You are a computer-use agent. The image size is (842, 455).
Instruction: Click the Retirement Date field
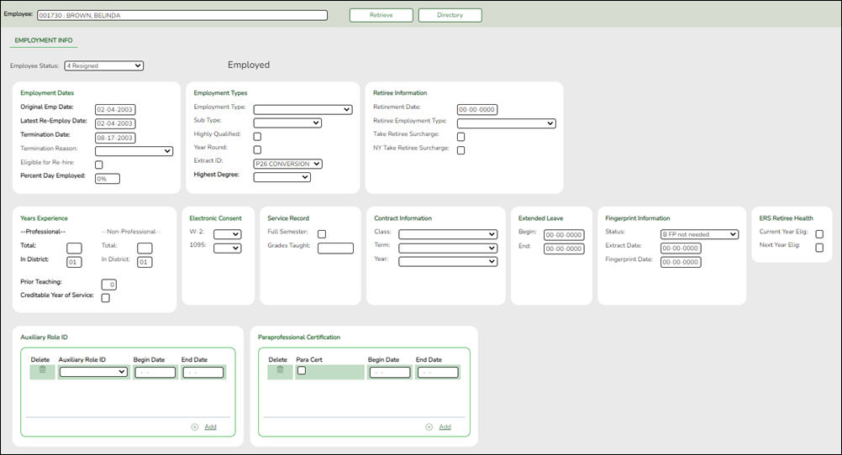tap(477, 109)
